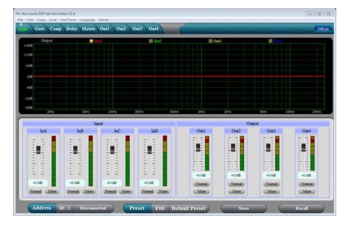The image size is (352, 226).
Task: Toggle Normal phase on InD
Action: coord(147,191)
